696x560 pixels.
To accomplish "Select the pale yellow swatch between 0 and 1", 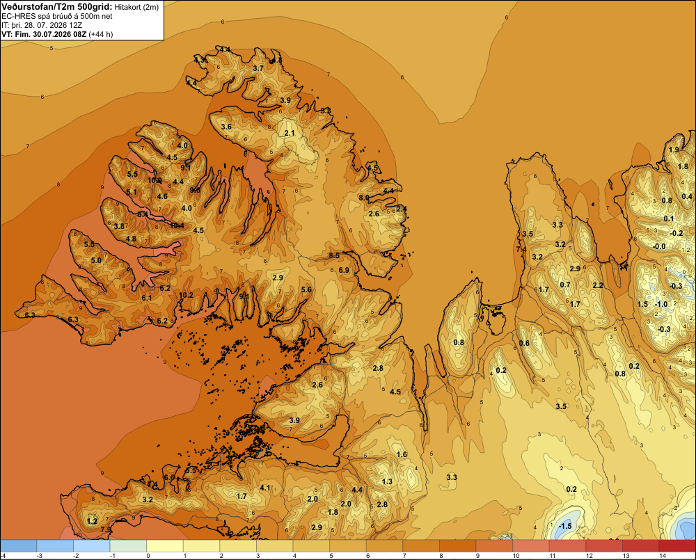I will [x=165, y=546].
